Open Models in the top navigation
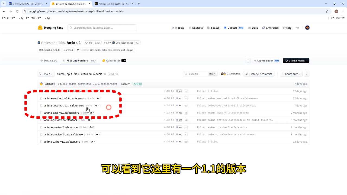 point(178,28)
